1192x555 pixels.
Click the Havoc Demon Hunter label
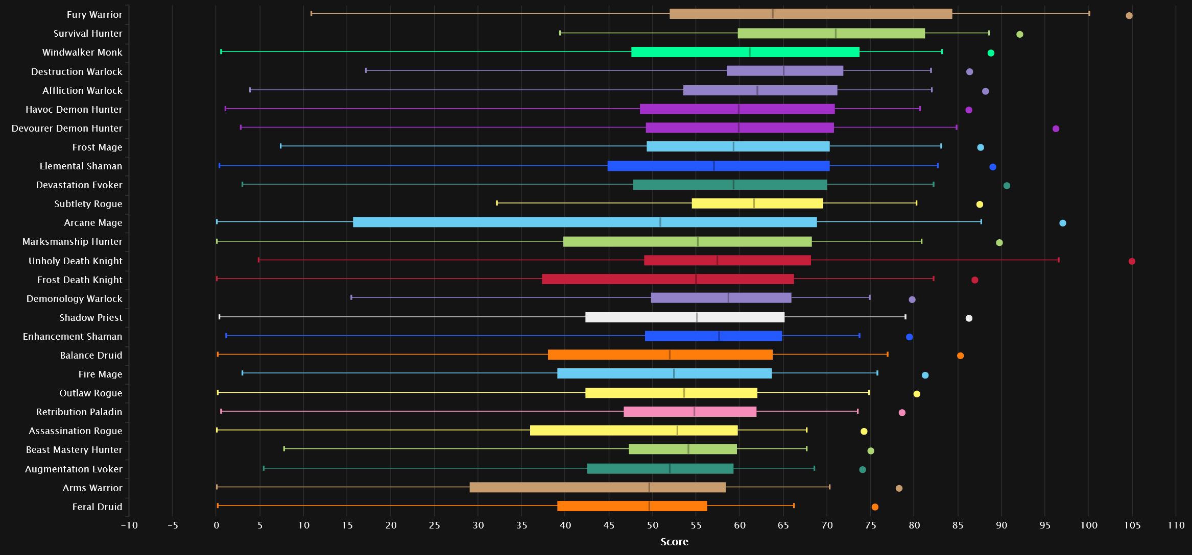[74, 110]
